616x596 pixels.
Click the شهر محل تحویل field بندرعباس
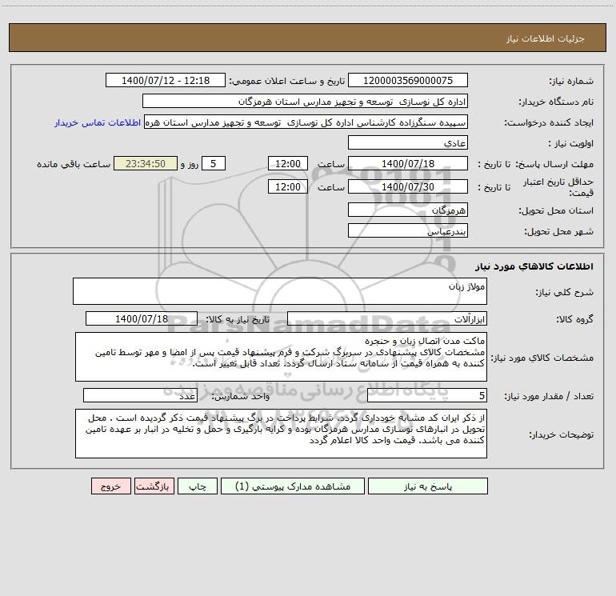tap(408, 230)
